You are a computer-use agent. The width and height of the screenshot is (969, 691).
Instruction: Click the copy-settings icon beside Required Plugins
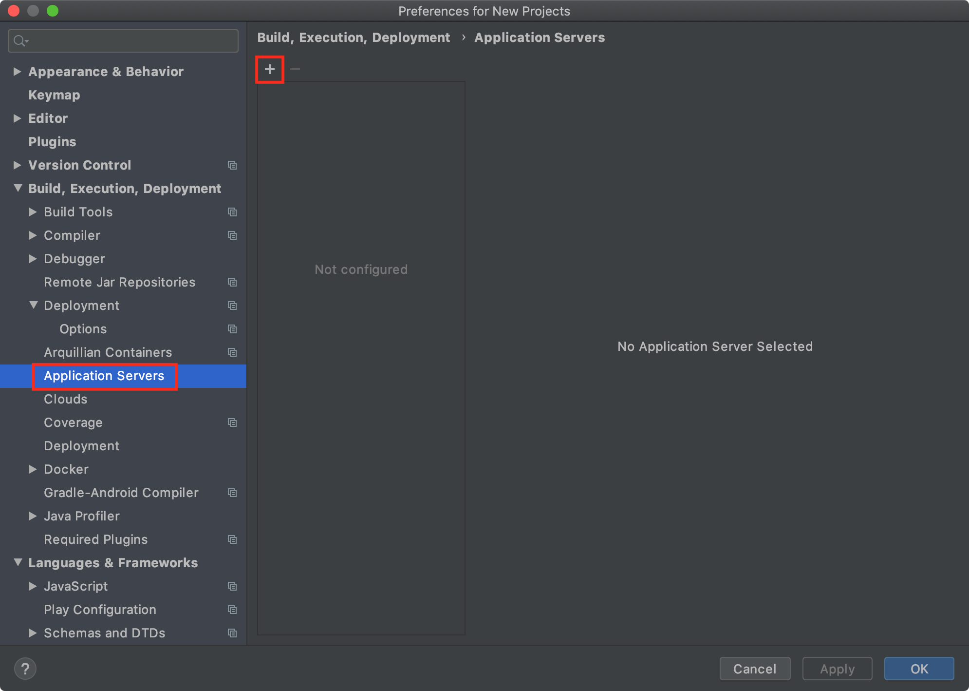tap(232, 539)
